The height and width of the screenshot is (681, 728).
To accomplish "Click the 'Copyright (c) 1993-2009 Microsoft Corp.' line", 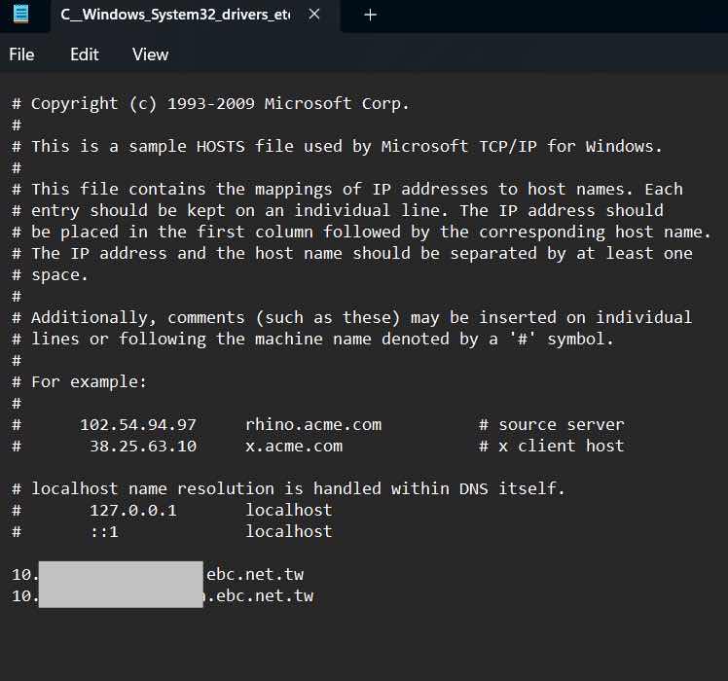I will click(x=210, y=103).
